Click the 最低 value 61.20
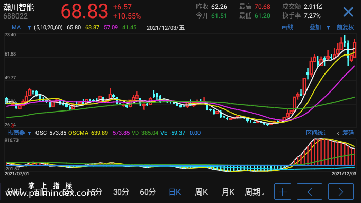 (x=262, y=16)
